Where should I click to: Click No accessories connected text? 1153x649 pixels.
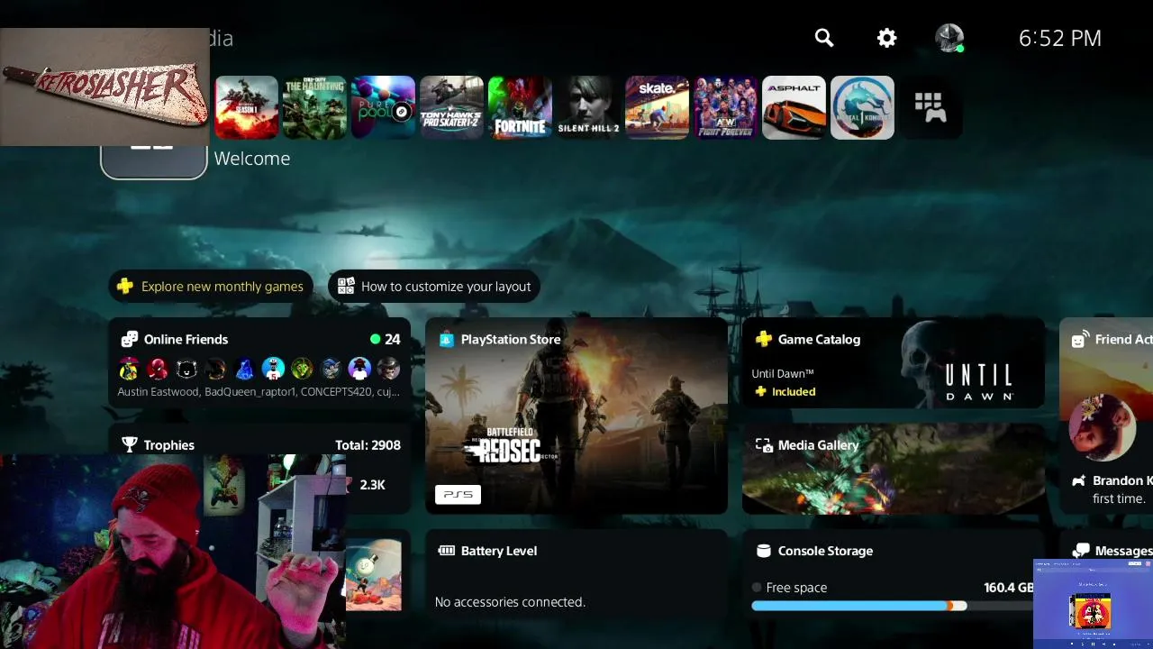click(x=510, y=602)
